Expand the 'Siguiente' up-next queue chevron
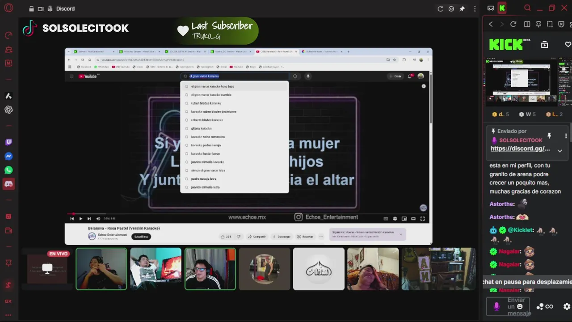572x322 pixels. click(x=401, y=234)
